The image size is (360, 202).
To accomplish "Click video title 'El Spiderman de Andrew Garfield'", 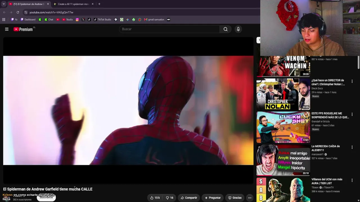I will coord(48,189).
